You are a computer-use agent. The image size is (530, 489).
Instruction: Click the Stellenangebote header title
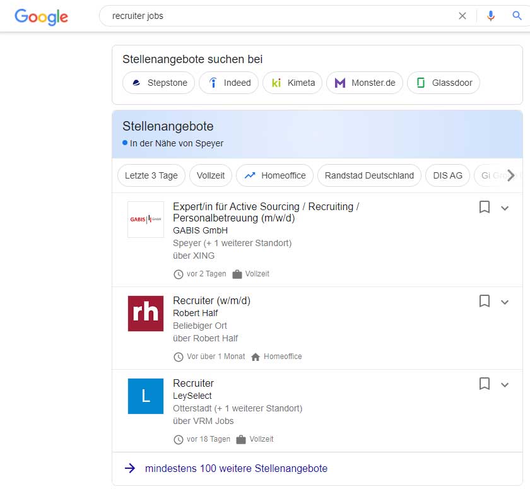168,126
